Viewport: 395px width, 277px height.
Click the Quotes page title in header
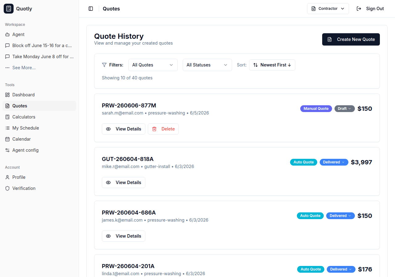tap(111, 9)
